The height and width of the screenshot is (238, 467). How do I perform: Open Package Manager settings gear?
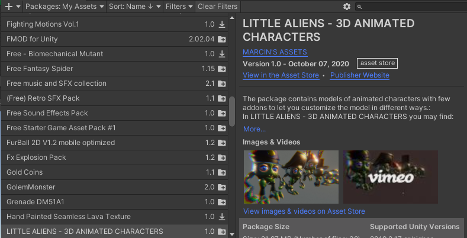click(x=347, y=7)
